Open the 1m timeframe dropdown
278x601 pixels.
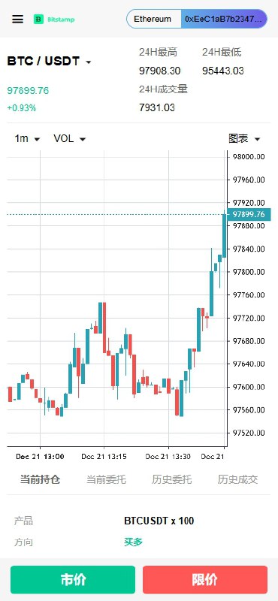27,139
